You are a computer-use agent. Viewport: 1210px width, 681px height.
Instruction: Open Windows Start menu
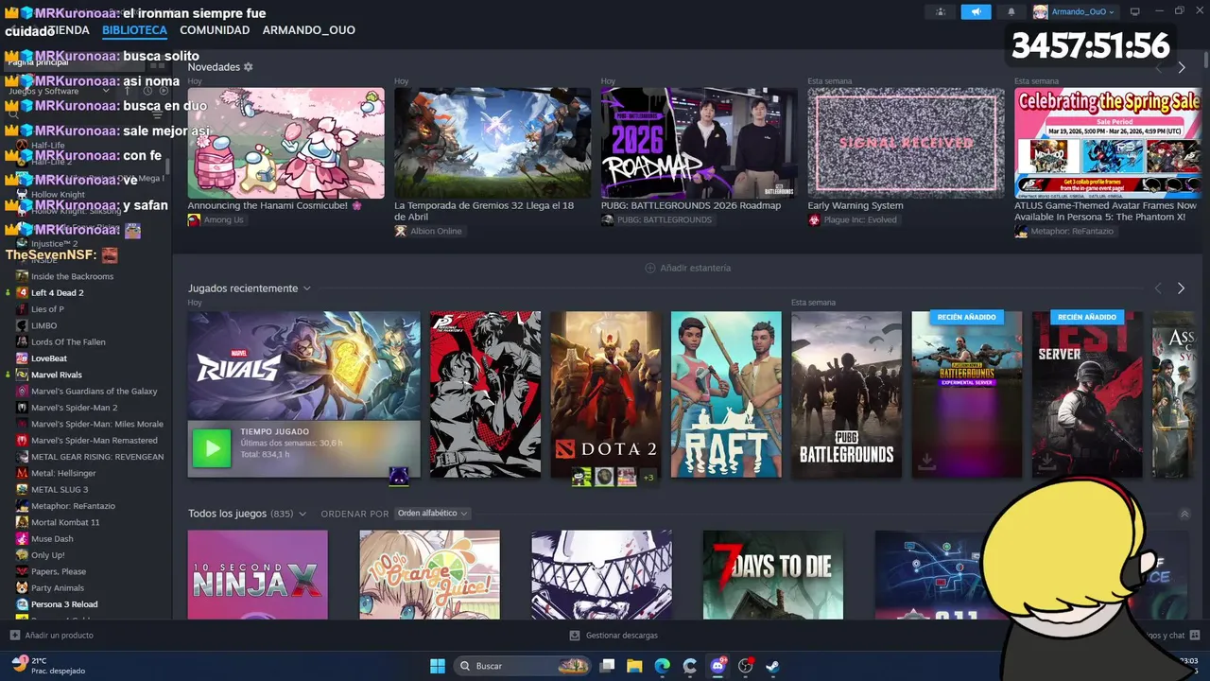coord(438,666)
